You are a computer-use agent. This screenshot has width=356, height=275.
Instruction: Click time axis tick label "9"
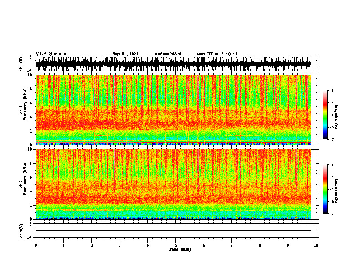click(288, 245)
